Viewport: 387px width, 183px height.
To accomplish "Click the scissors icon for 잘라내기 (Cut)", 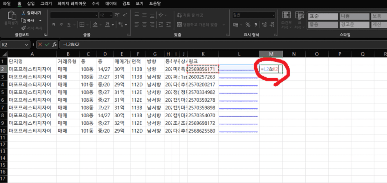I will [x=23, y=13].
